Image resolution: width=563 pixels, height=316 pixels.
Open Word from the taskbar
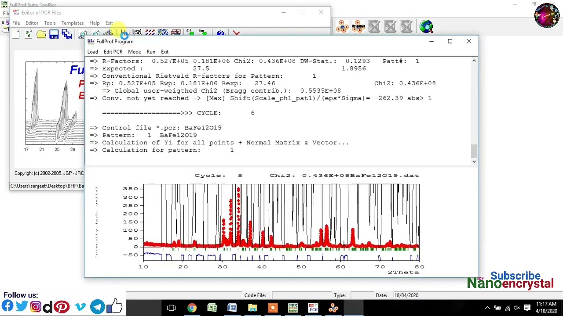point(232,308)
